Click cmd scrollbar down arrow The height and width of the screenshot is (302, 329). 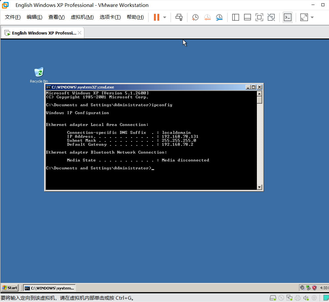point(260,187)
